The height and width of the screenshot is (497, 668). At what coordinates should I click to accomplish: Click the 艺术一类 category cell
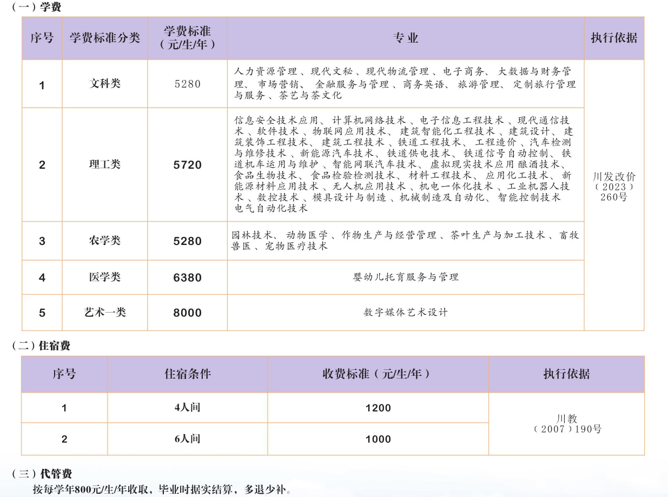(105, 313)
